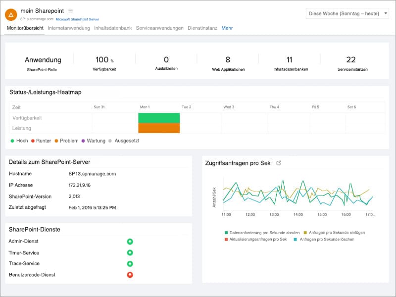Click the Hoch status dot in heatmap legend
396x297 pixels.
pos(12,141)
